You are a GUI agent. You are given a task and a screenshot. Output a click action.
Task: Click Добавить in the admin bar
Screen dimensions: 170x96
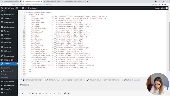tap(32, 8)
